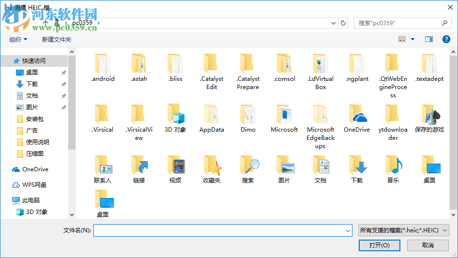Select the .CatalystPrepare folder
Image resolution: width=458 pixels, height=258 pixels.
coord(248,72)
